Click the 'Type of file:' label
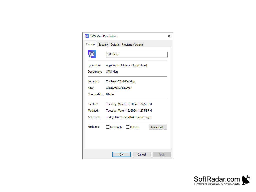256x192 pixels. [95, 65]
